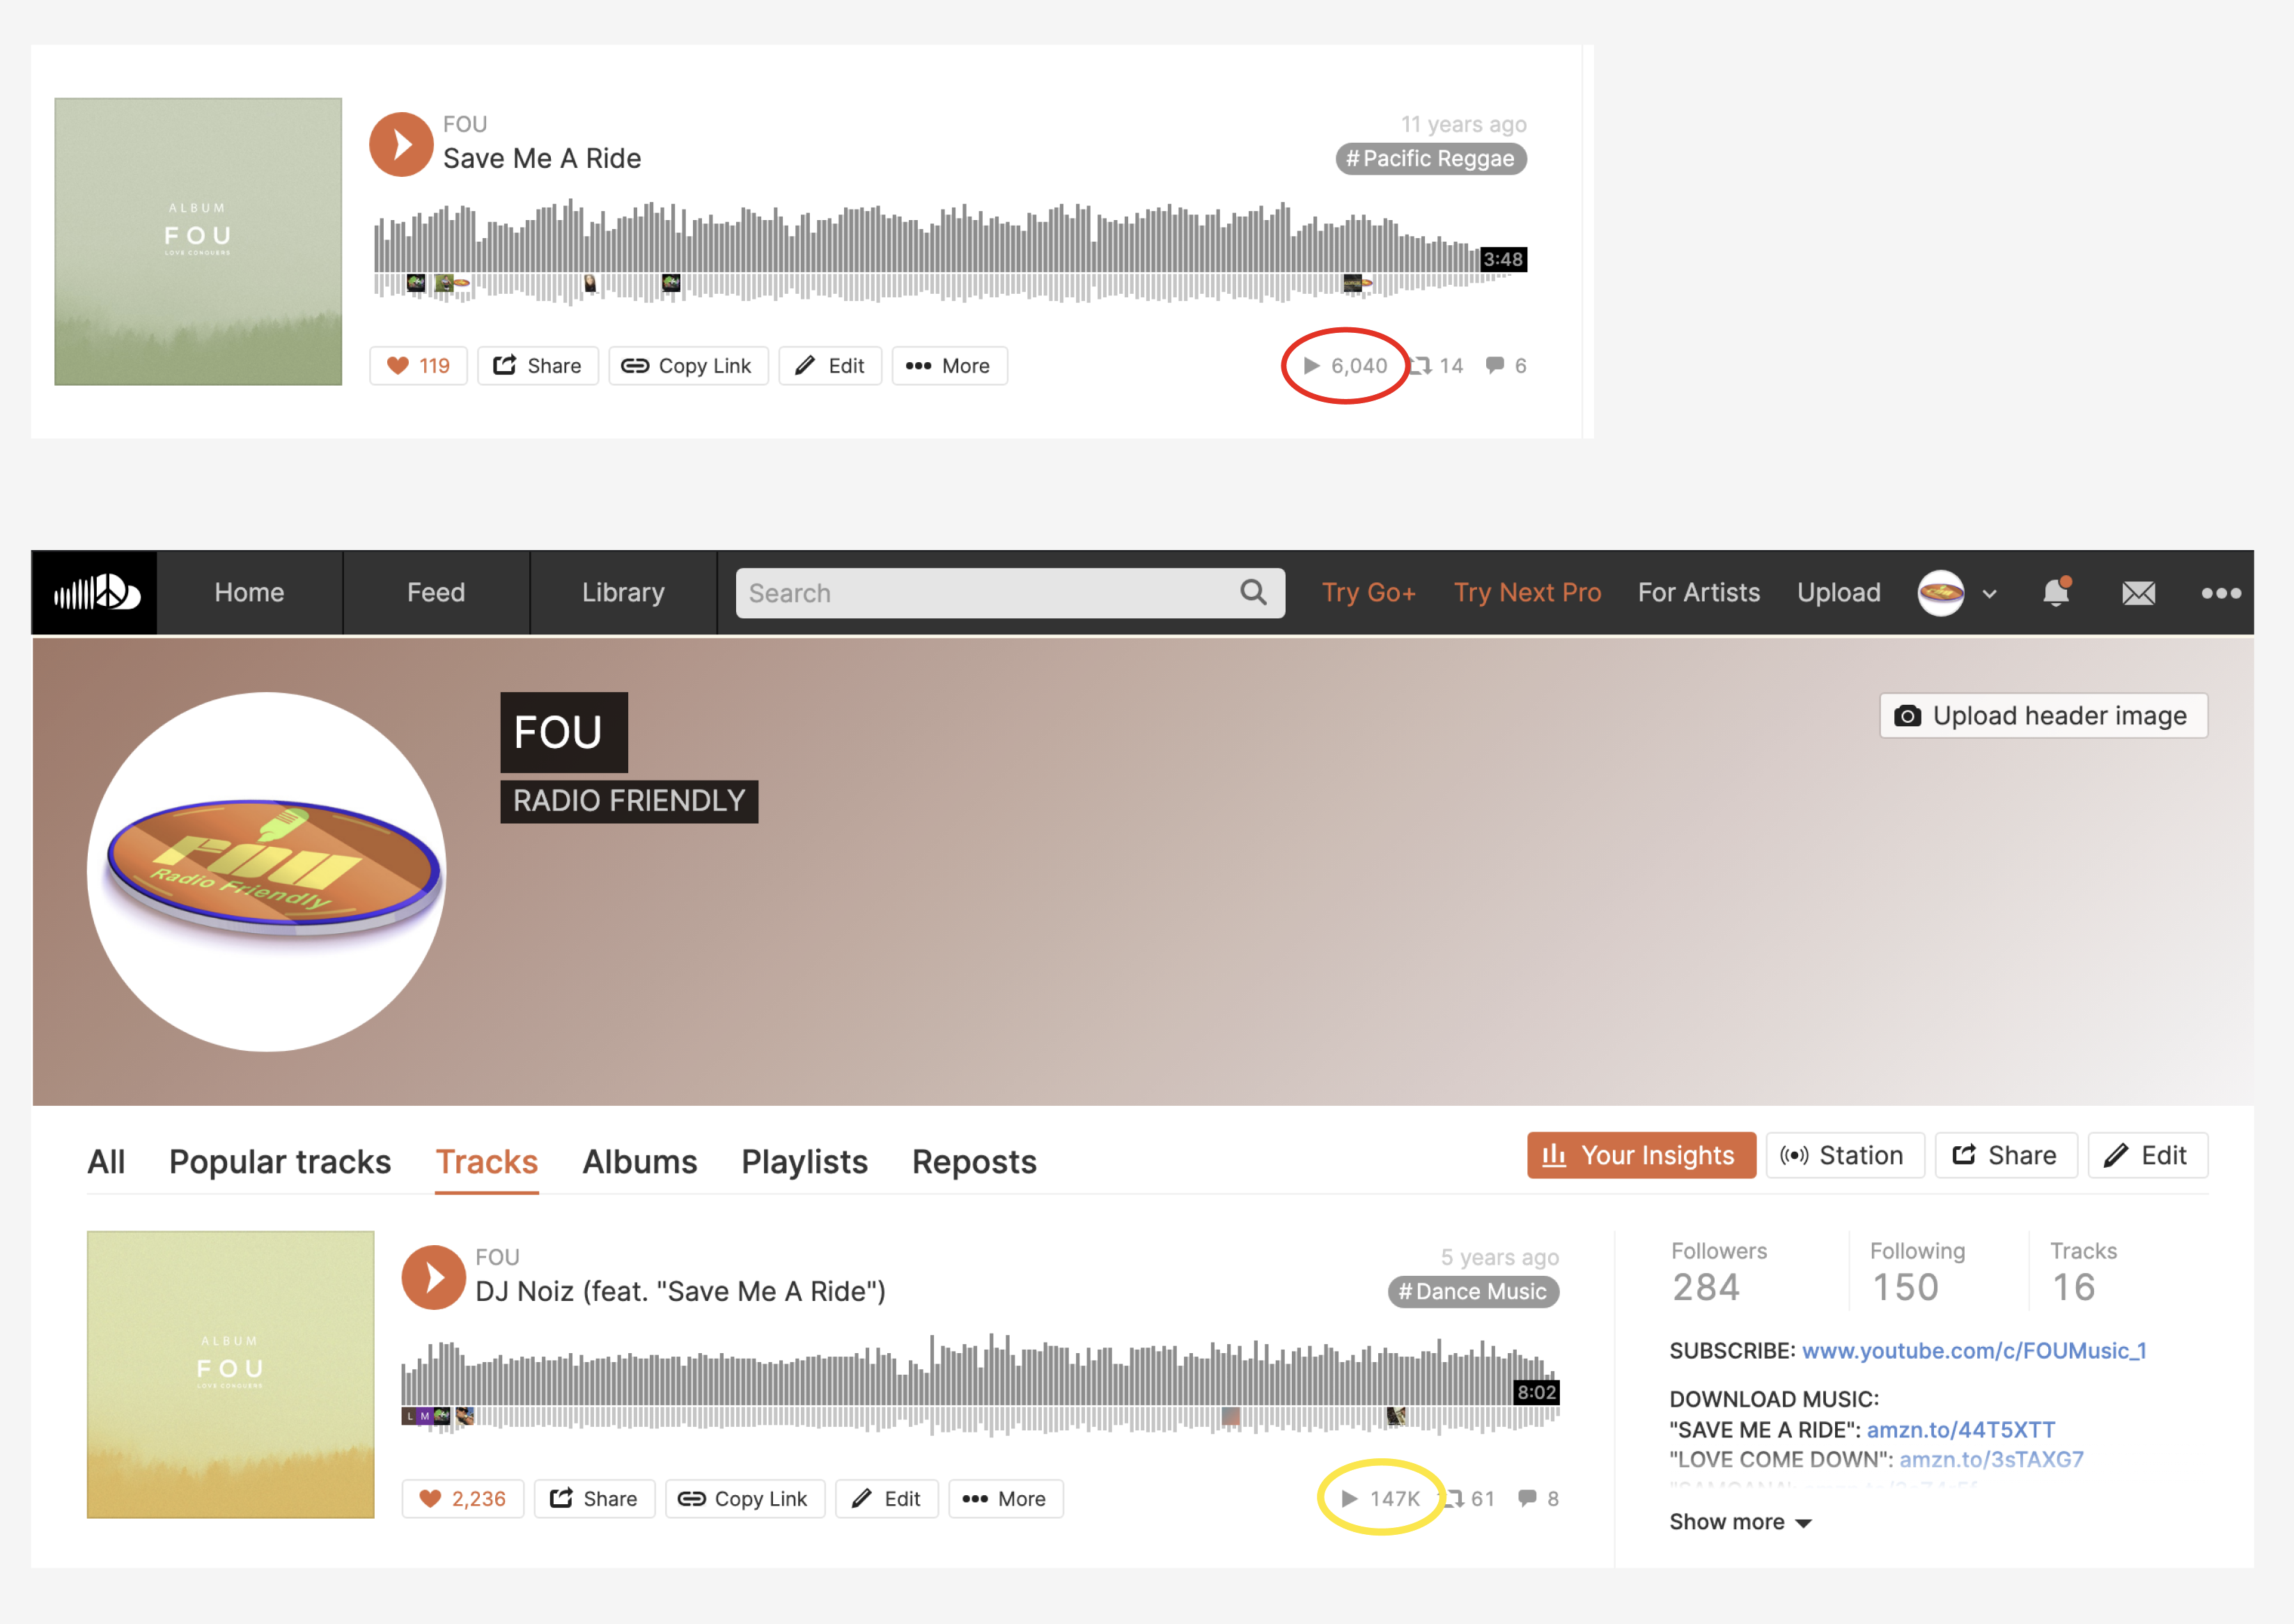Open the SoundCloud logo home icon
Screen dimensions: 2294x1624
tap(95, 592)
